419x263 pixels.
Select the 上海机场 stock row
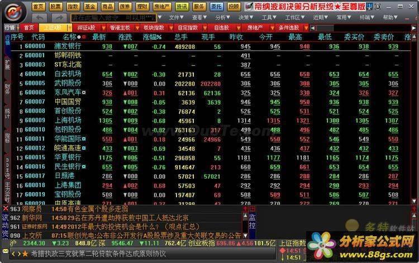tap(211, 121)
